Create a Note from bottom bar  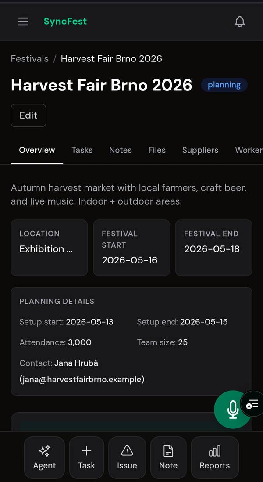pos(168,457)
